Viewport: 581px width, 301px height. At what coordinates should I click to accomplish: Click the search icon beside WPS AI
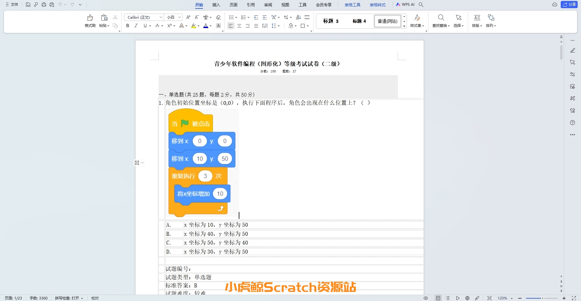coord(421,5)
